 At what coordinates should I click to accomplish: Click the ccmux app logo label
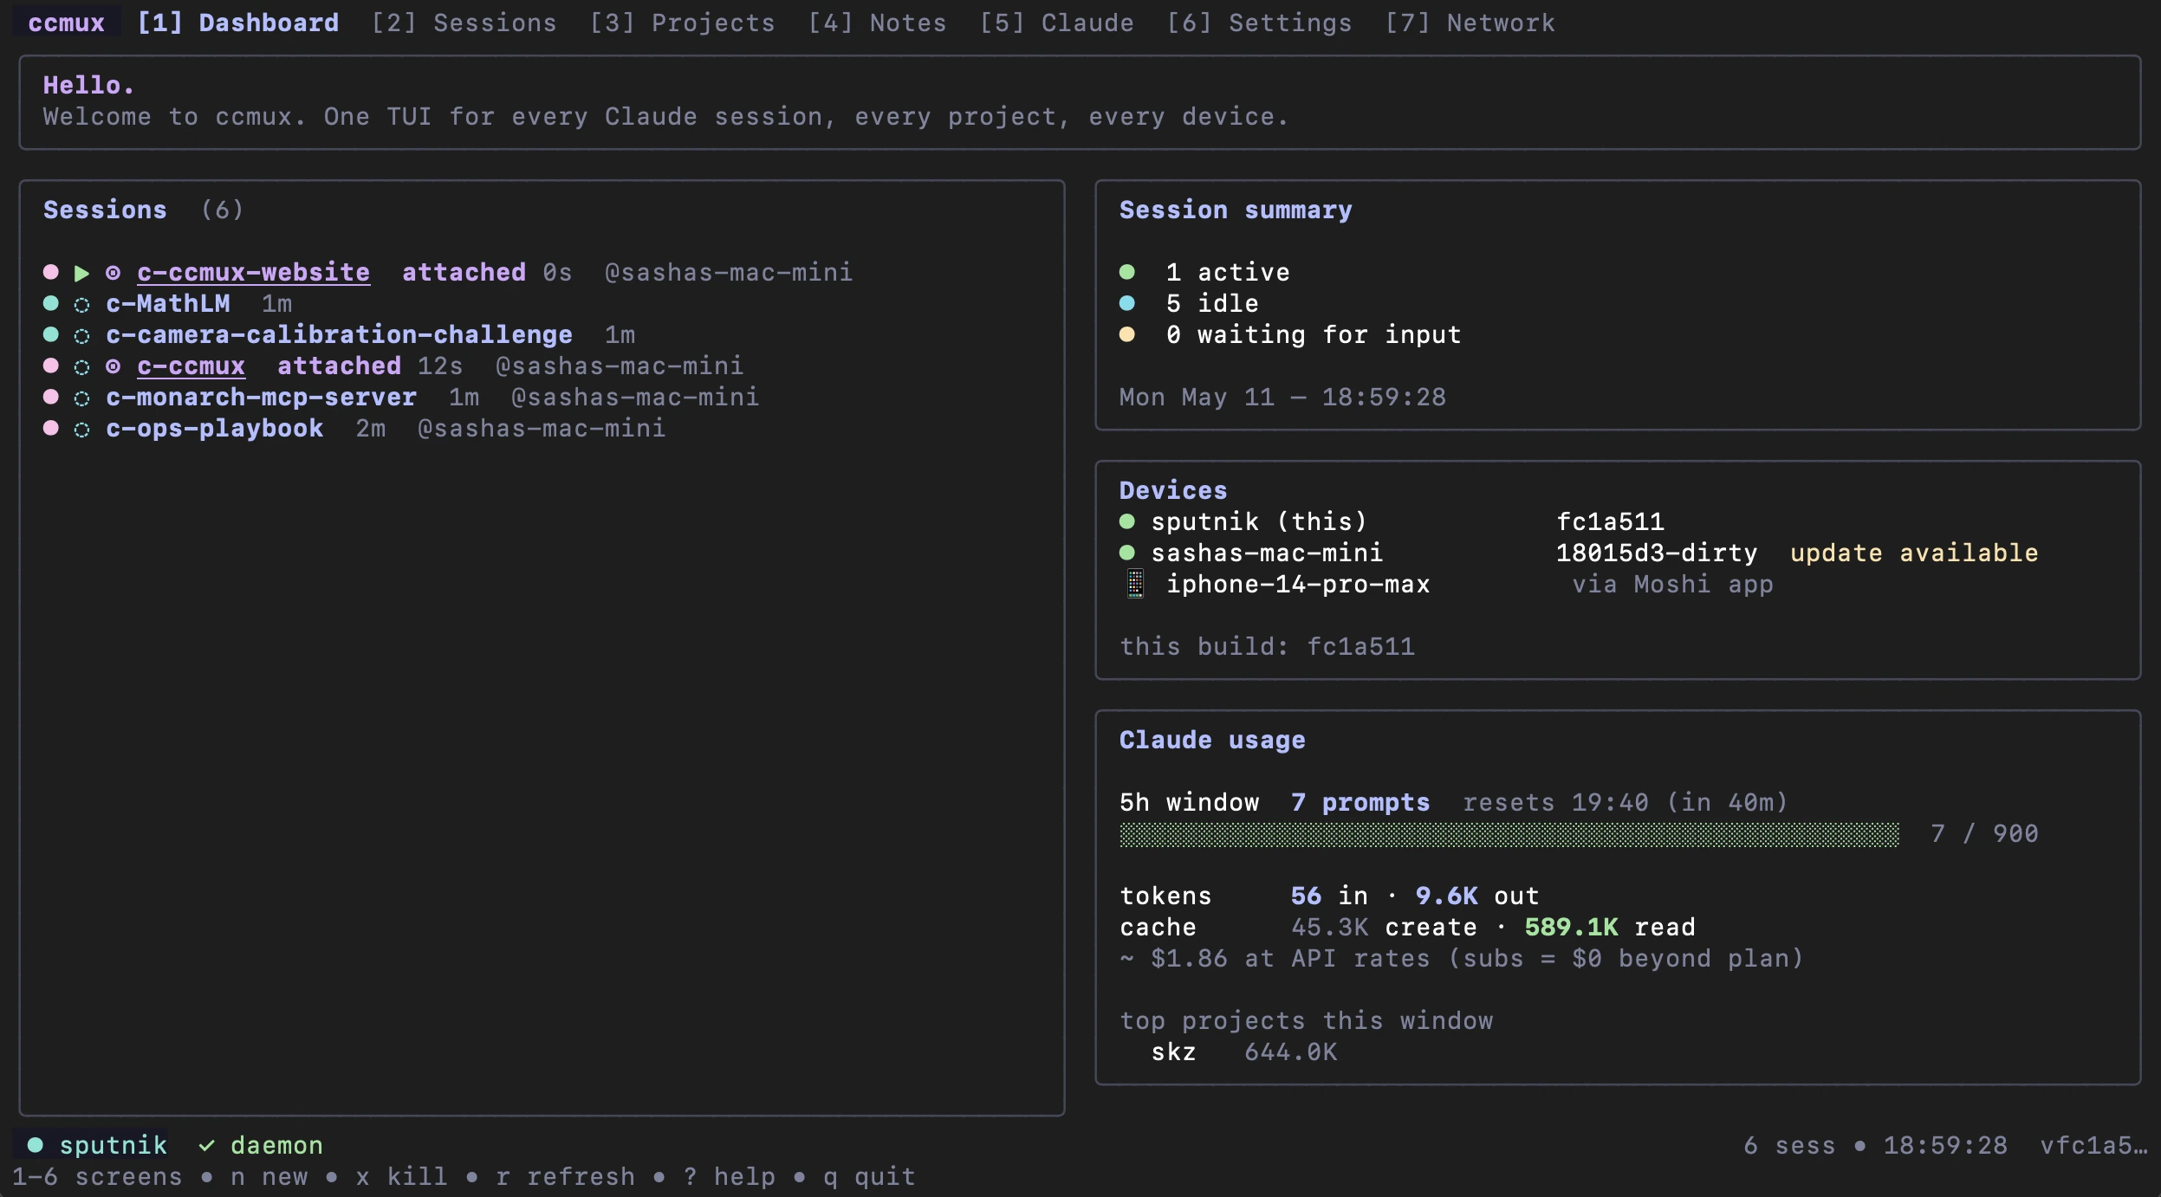[66, 23]
